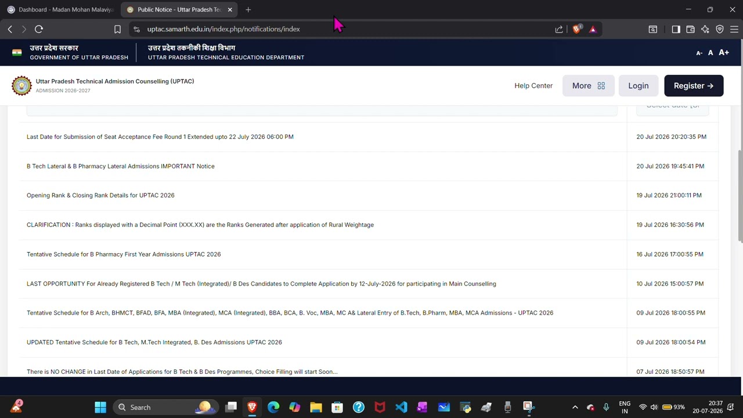Go back to the previous page
The width and height of the screenshot is (743, 418).
click(10, 29)
